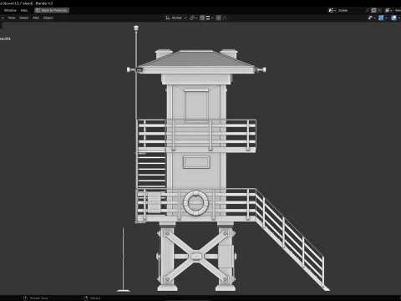Click the delete scene X icon

[x=379, y=10]
